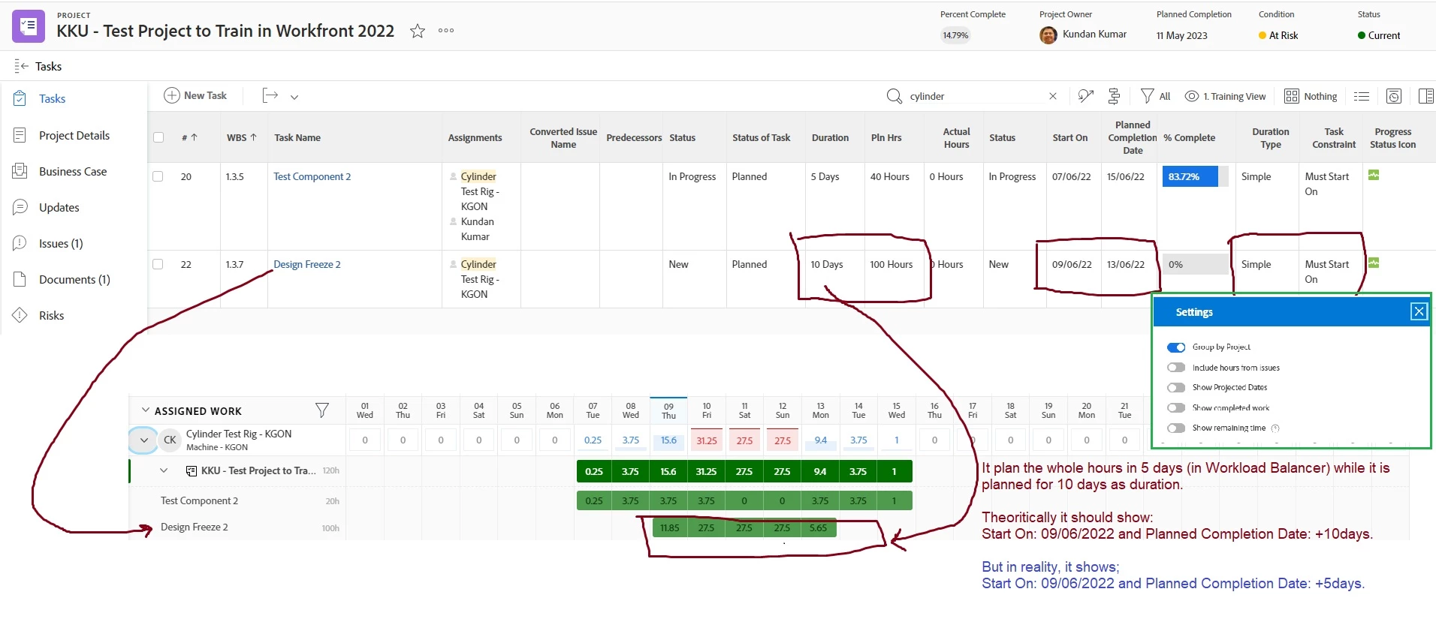Open Business Case in sidebar

tap(73, 171)
